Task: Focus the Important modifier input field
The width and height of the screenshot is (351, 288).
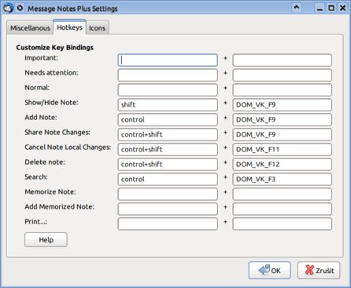Action: pyautogui.click(x=168, y=60)
